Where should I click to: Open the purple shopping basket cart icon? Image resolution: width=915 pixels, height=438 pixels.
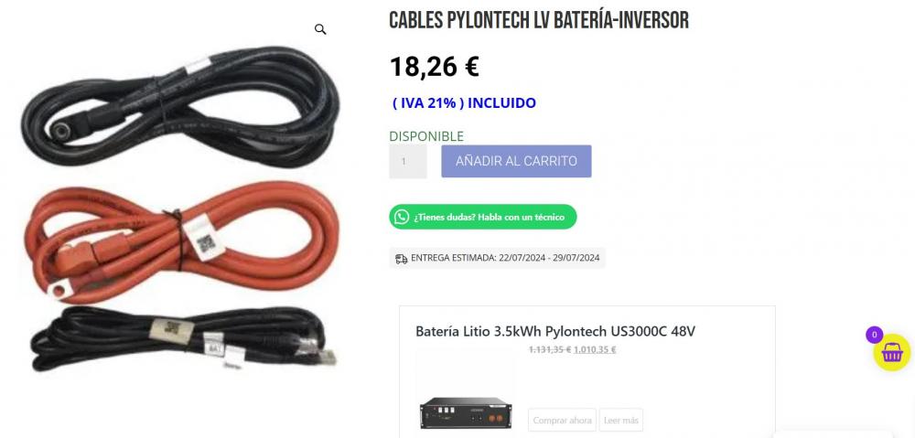(x=891, y=353)
